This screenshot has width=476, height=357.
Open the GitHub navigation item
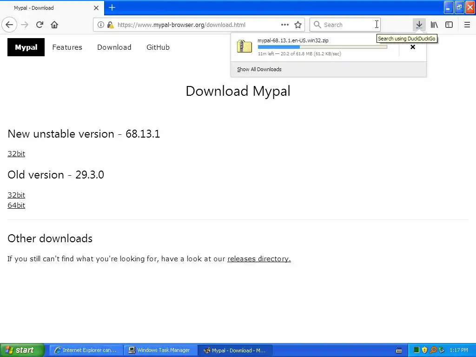158,47
